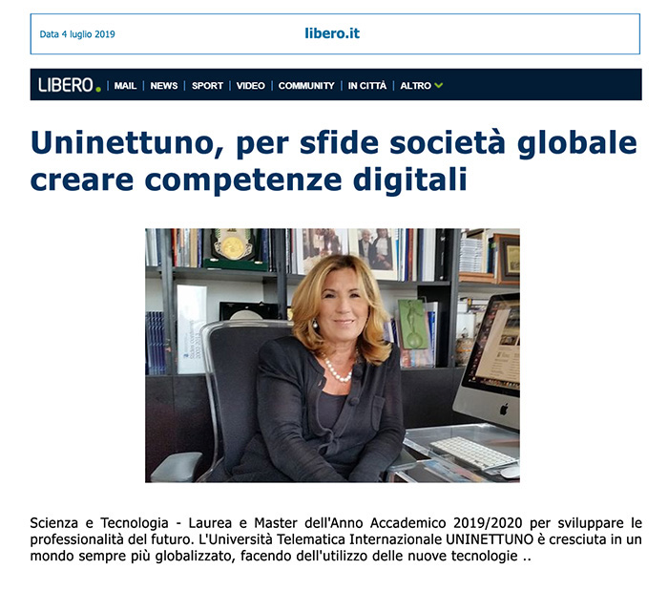Image resolution: width=668 pixels, height=612 pixels.
Task: Open the MAIL menu item
Action: 125,86
